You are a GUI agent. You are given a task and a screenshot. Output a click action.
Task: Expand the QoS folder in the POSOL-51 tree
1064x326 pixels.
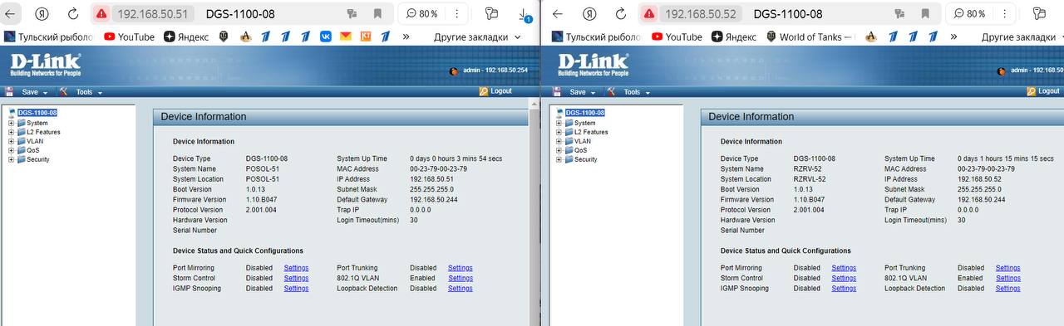point(12,150)
